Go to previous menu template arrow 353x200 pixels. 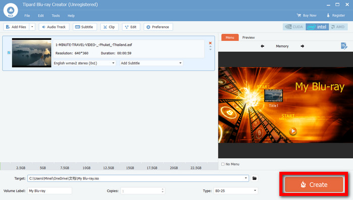click(x=262, y=46)
